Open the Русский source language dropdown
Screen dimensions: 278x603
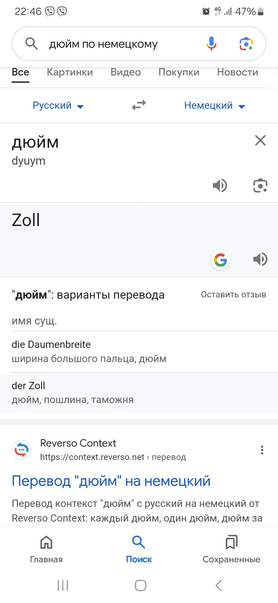[x=58, y=106]
